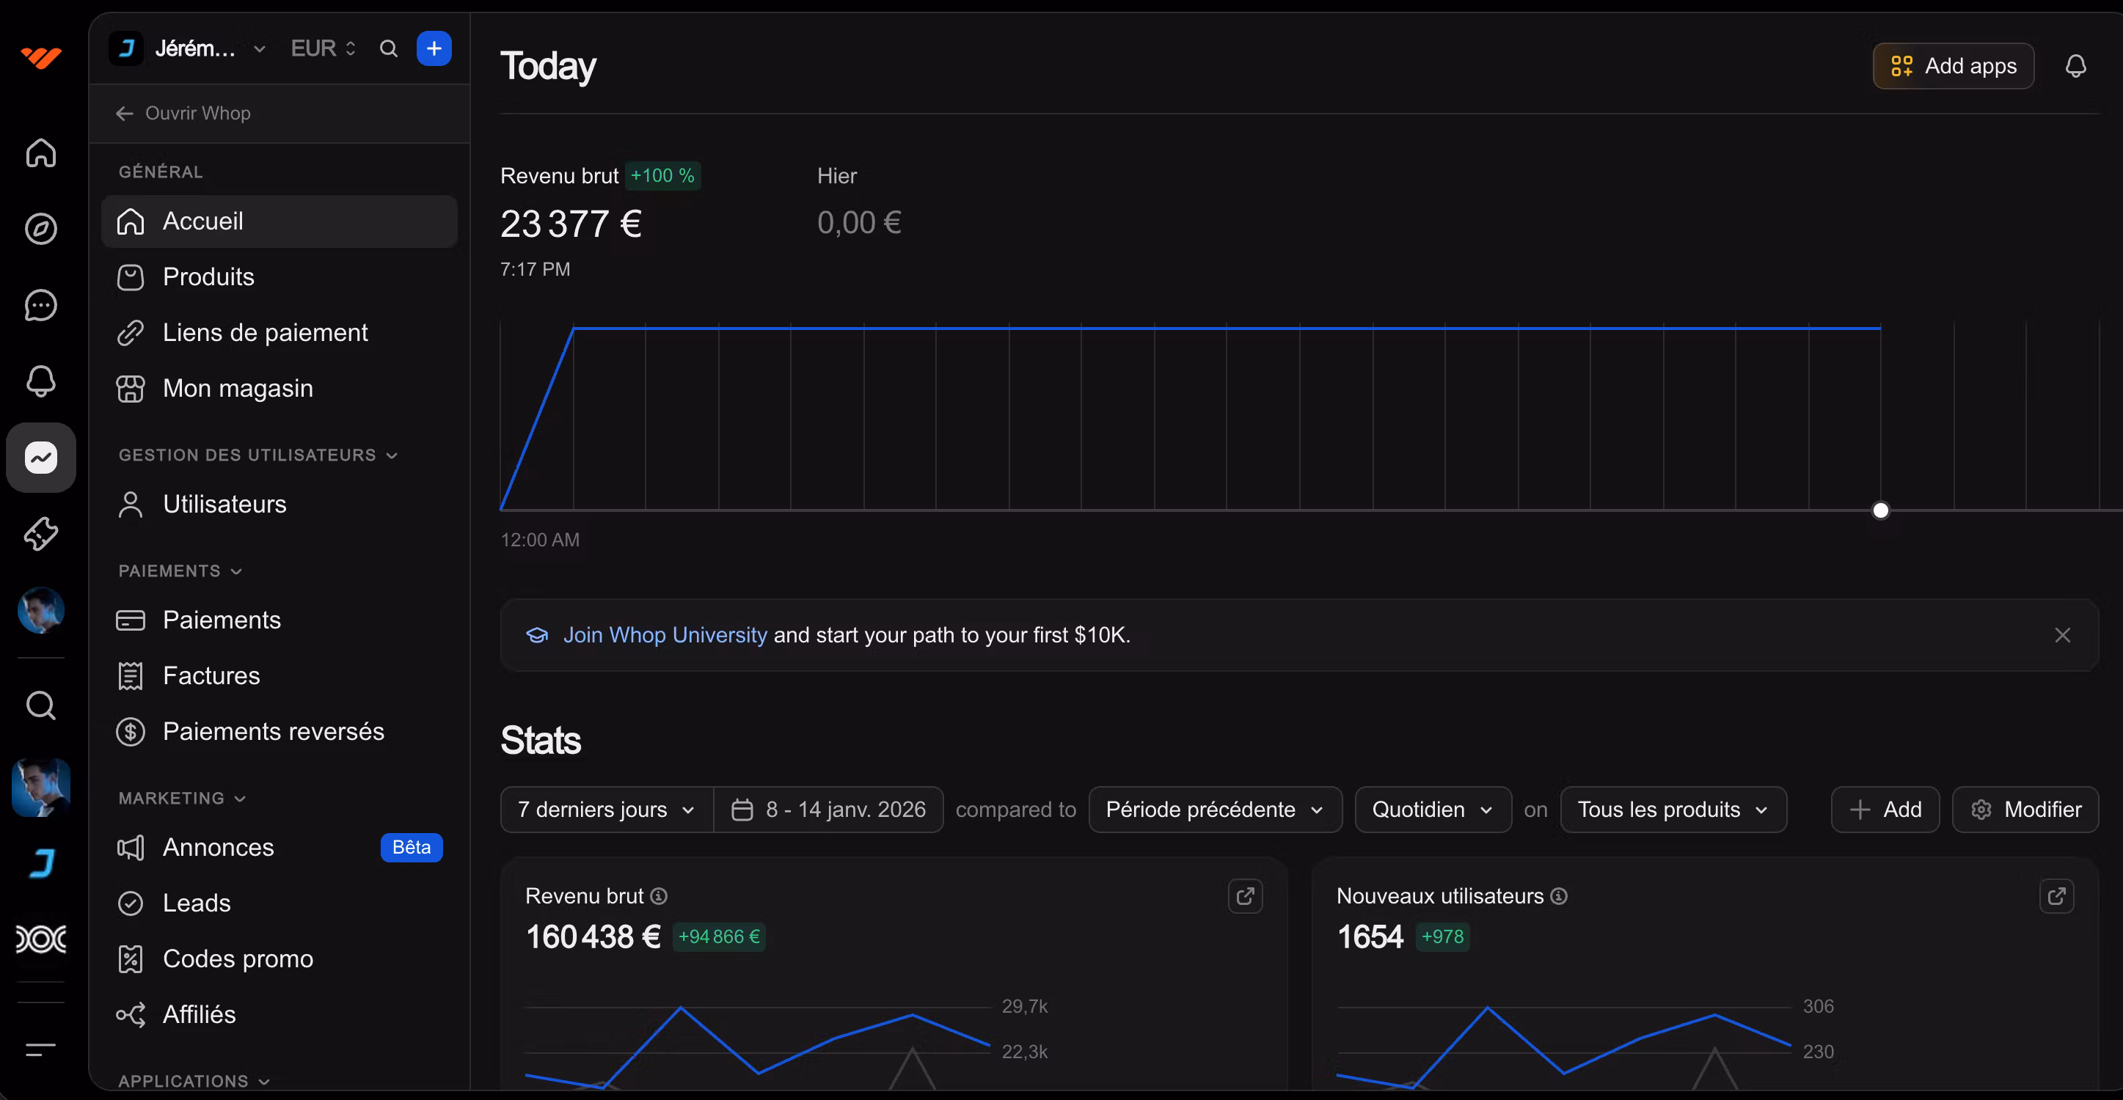Open Nouveaux utilisateurs card expand icon
Screen dimensions: 2123x1100
pyautogui.click(x=2056, y=895)
